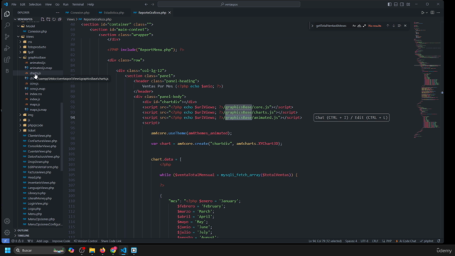Viewport: 455px width, 256px height.
Task: Expand the css folder
Action: 30,42
